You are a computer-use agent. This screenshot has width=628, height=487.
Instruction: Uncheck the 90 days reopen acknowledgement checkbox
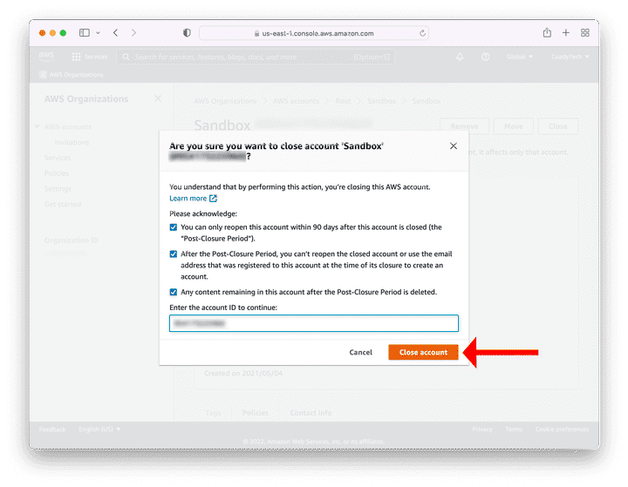pyautogui.click(x=173, y=227)
